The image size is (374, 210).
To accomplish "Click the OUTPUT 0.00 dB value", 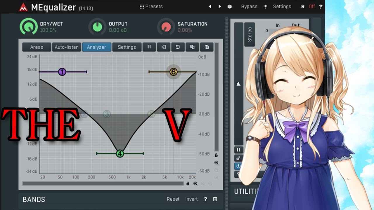I will [118, 30].
